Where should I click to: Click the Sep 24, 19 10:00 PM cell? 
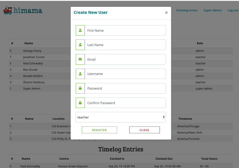point(122,166)
